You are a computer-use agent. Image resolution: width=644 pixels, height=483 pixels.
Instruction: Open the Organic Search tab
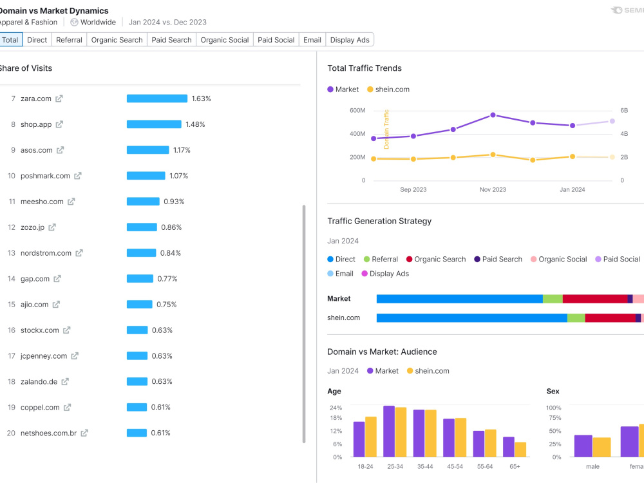tap(117, 40)
